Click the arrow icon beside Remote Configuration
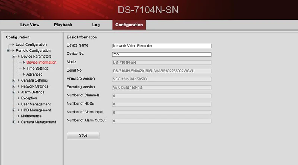 point(13,51)
